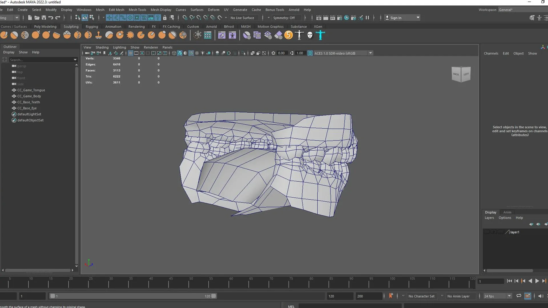Click Help in the Outliner panel
Viewport: 548px width, 308px height.
click(35, 52)
